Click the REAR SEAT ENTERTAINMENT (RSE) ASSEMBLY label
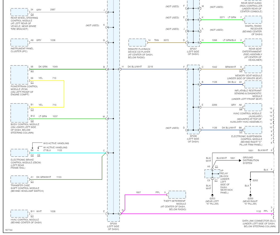The width and height of the screenshot is (280, 235). (x=252, y=54)
